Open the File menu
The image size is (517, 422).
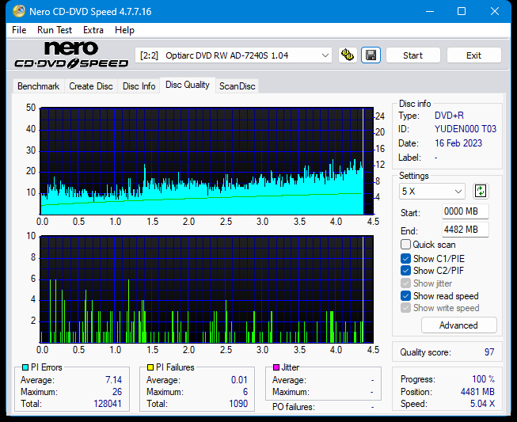pyautogui.click(x=19, y=30)
